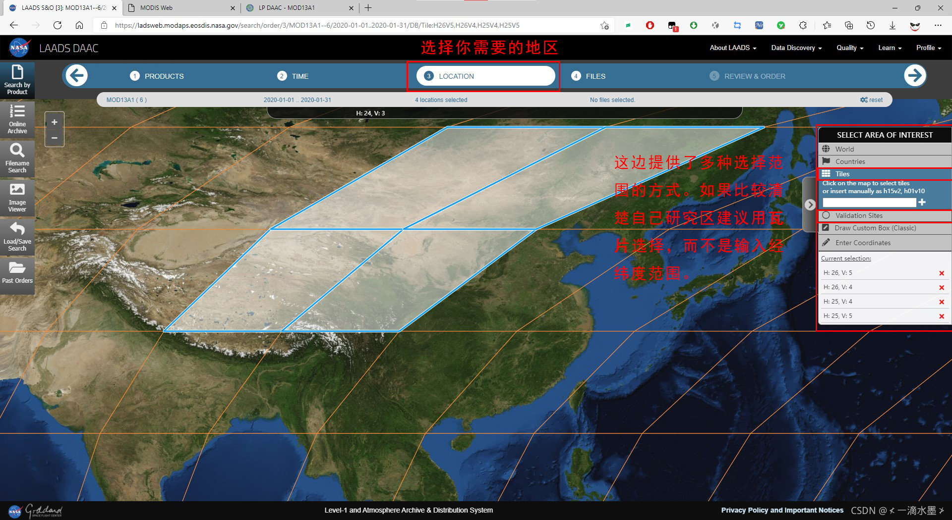Choose Enter Coordinates option
The height and width of the screenshot is (520, 952).
pyautogui.click(x=885, y=243)
